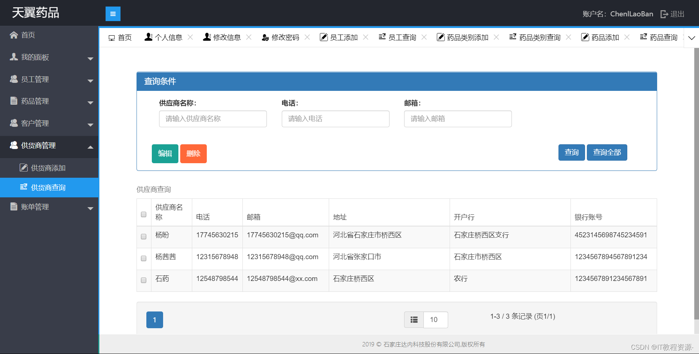Click the list icon on 员工查询 tab
This screenshot has height=354, width=699.
point(382,37)
